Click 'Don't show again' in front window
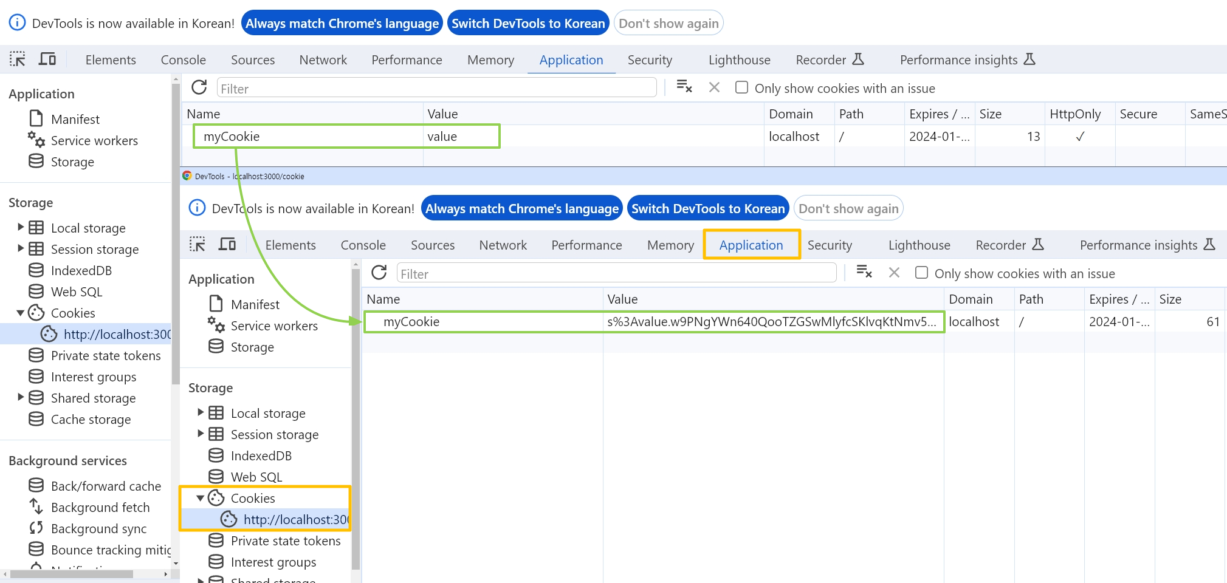Screen dimensions: 1227x583 point(848,208)
